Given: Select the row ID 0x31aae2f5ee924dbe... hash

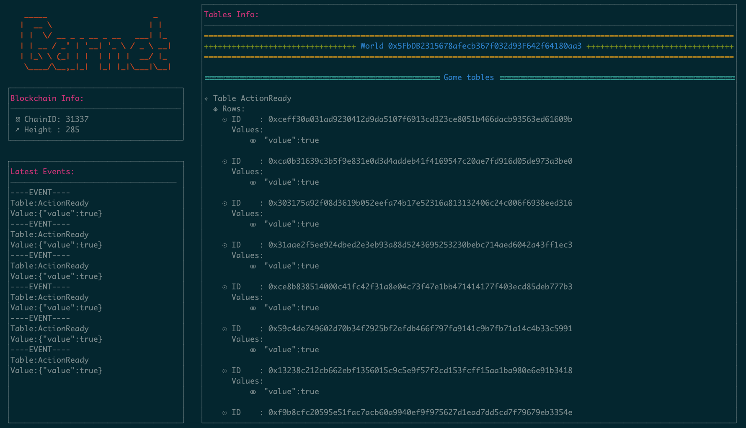Looking at the screenshot, I should tap(420, 245).
